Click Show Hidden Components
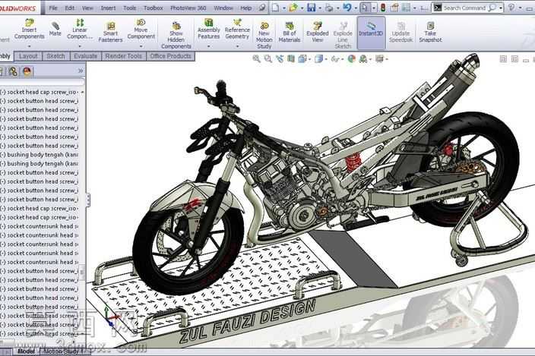The width and height of the screenshot is (535, 356). tap(176, 36)
